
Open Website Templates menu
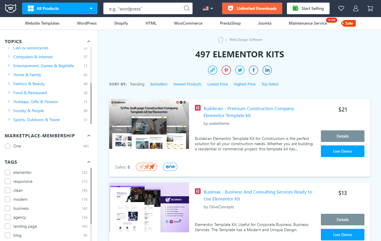coord(42,23)
